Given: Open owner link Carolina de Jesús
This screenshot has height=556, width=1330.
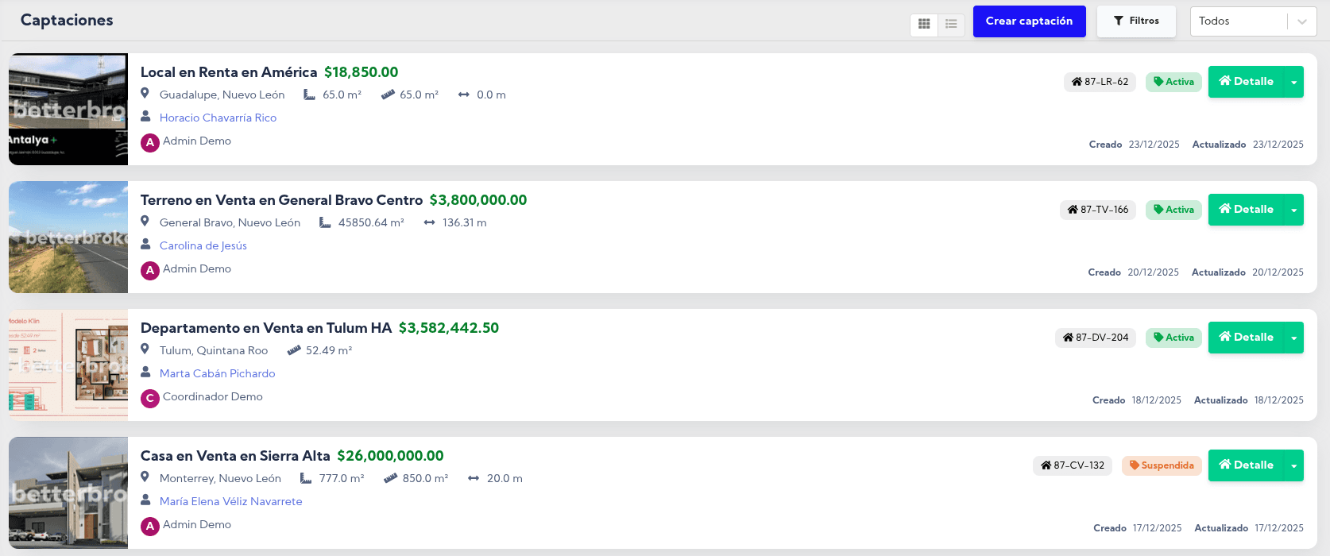Looking at the screenshot, I should pyautogui.click(x=203, y=245).
